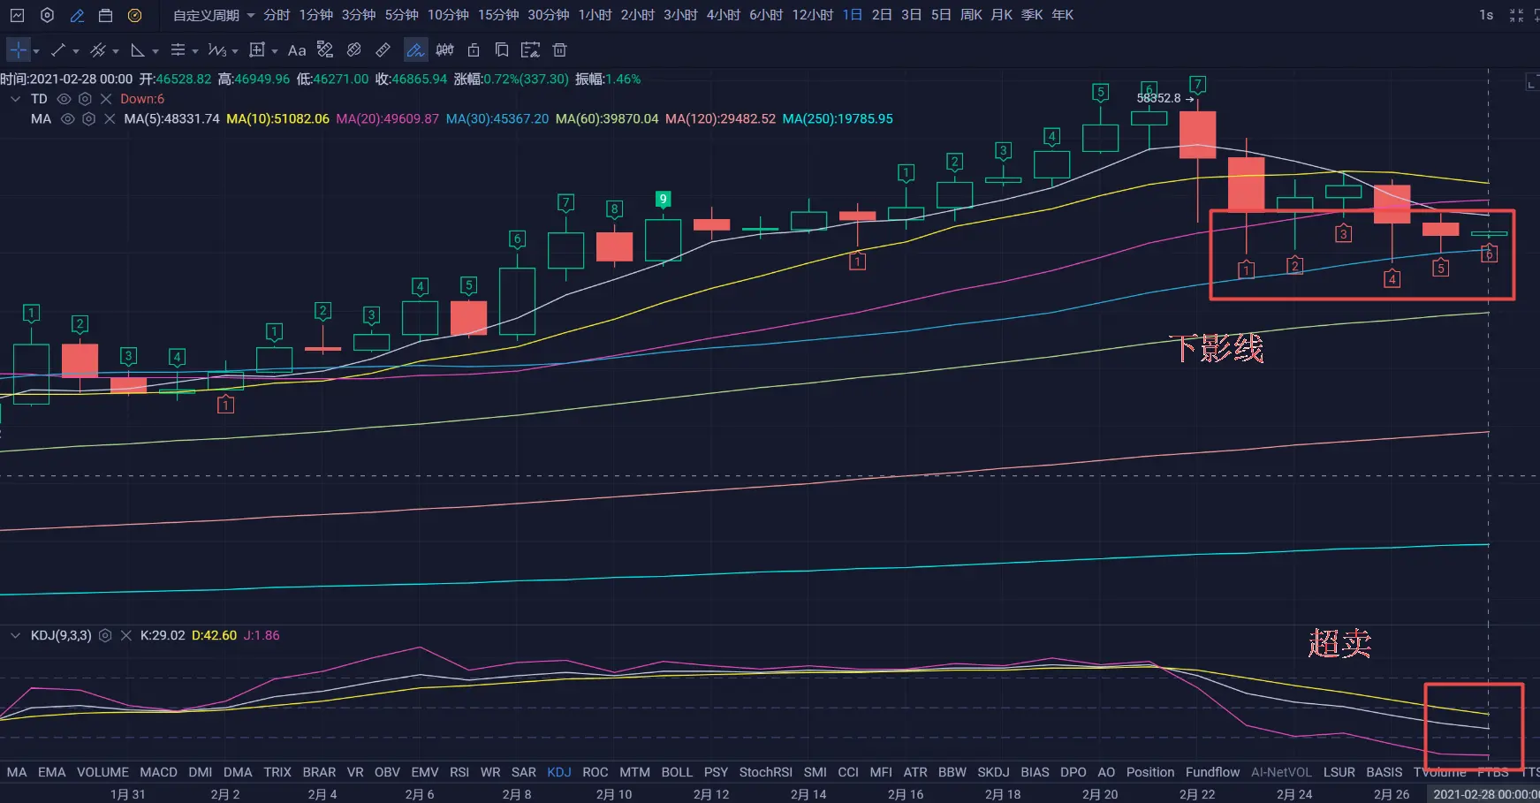Screen dimensions: 1540x803
Task: Open MA indicator settings hexagon icon
Action: pos(88,118)
